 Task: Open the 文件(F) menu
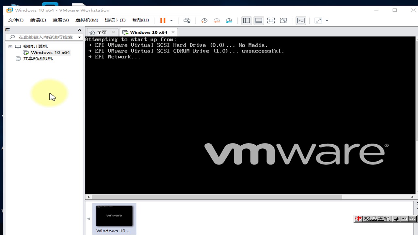16,20
